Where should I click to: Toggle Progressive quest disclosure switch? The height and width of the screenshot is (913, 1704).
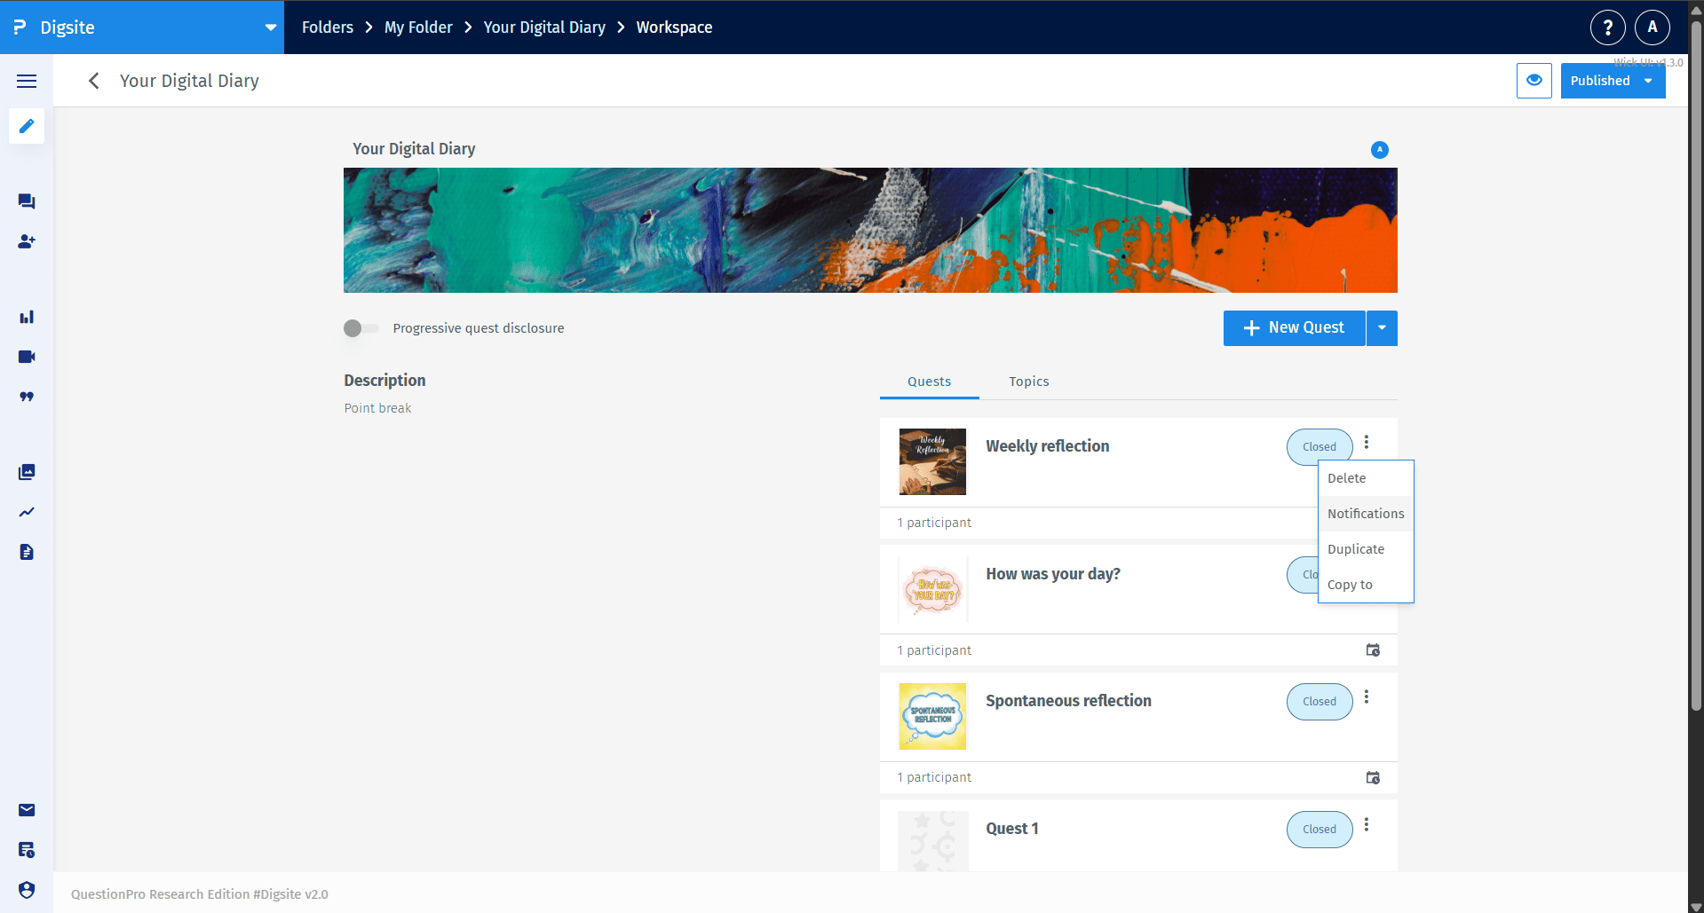(361, 328)
